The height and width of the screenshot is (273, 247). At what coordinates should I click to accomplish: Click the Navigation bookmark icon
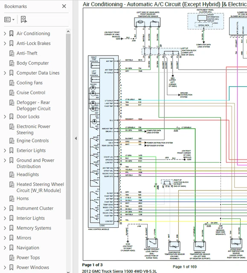point(12,248)
